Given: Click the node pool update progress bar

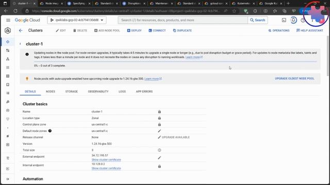Looking at the screenshot, I should point(175,62).
